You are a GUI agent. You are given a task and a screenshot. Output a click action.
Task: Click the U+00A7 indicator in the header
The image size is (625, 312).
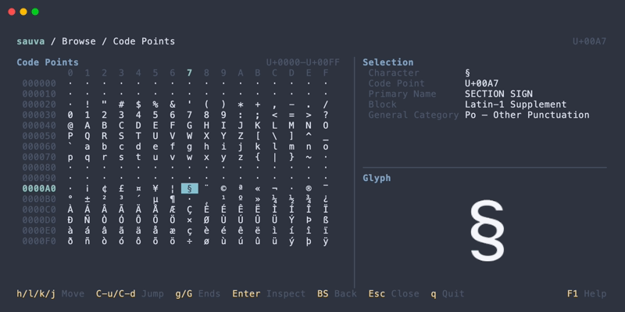click(x=590, y=41)
